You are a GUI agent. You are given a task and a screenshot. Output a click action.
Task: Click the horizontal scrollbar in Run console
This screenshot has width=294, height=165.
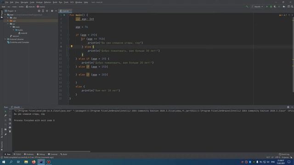(x=52, y=152)
